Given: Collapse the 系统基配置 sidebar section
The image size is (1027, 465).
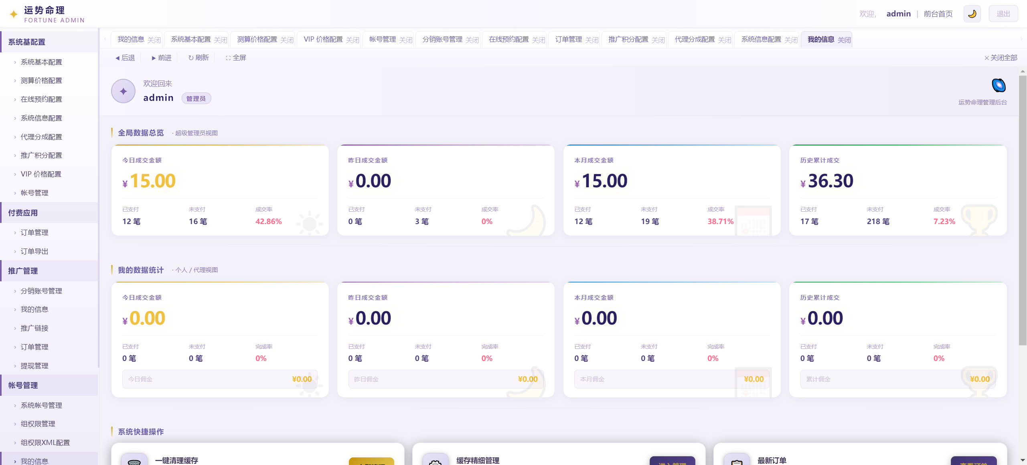Looking at the screenshot, I should [49, 42].
